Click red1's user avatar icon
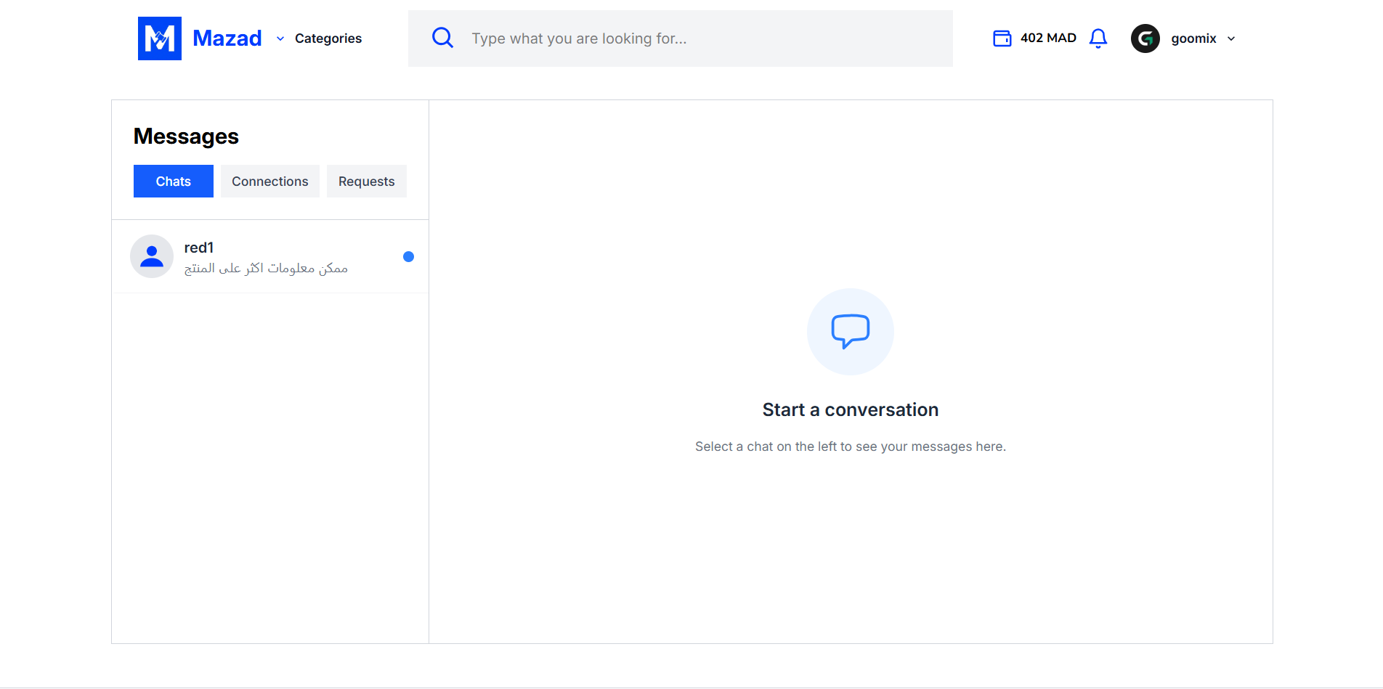Viewport: 1383px width, 689px height. (x=152, y=256)
